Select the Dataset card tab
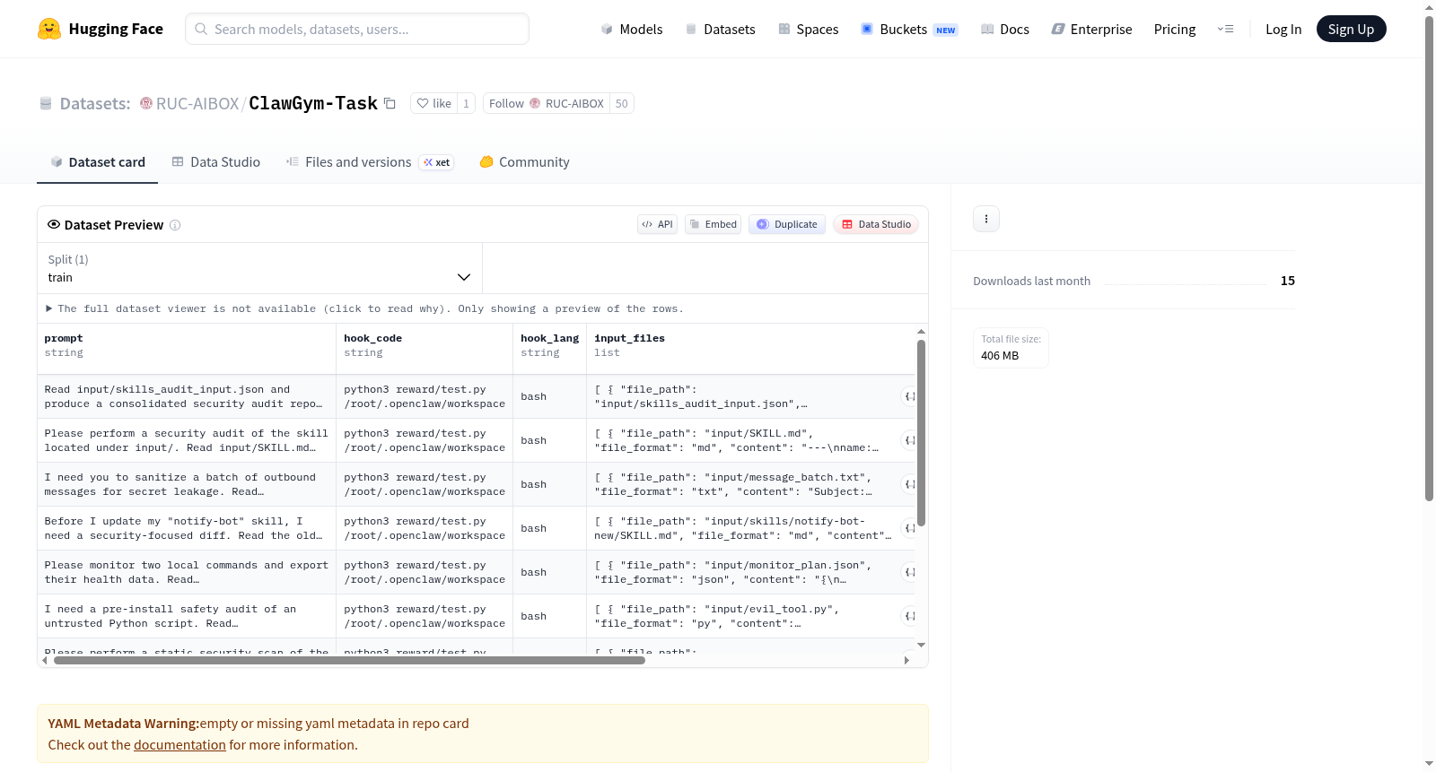 coord(97,162)
